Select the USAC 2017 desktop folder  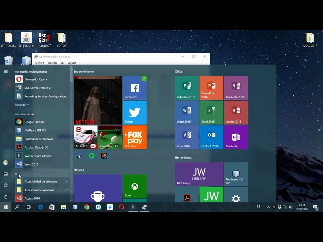[x=310, y=40]
